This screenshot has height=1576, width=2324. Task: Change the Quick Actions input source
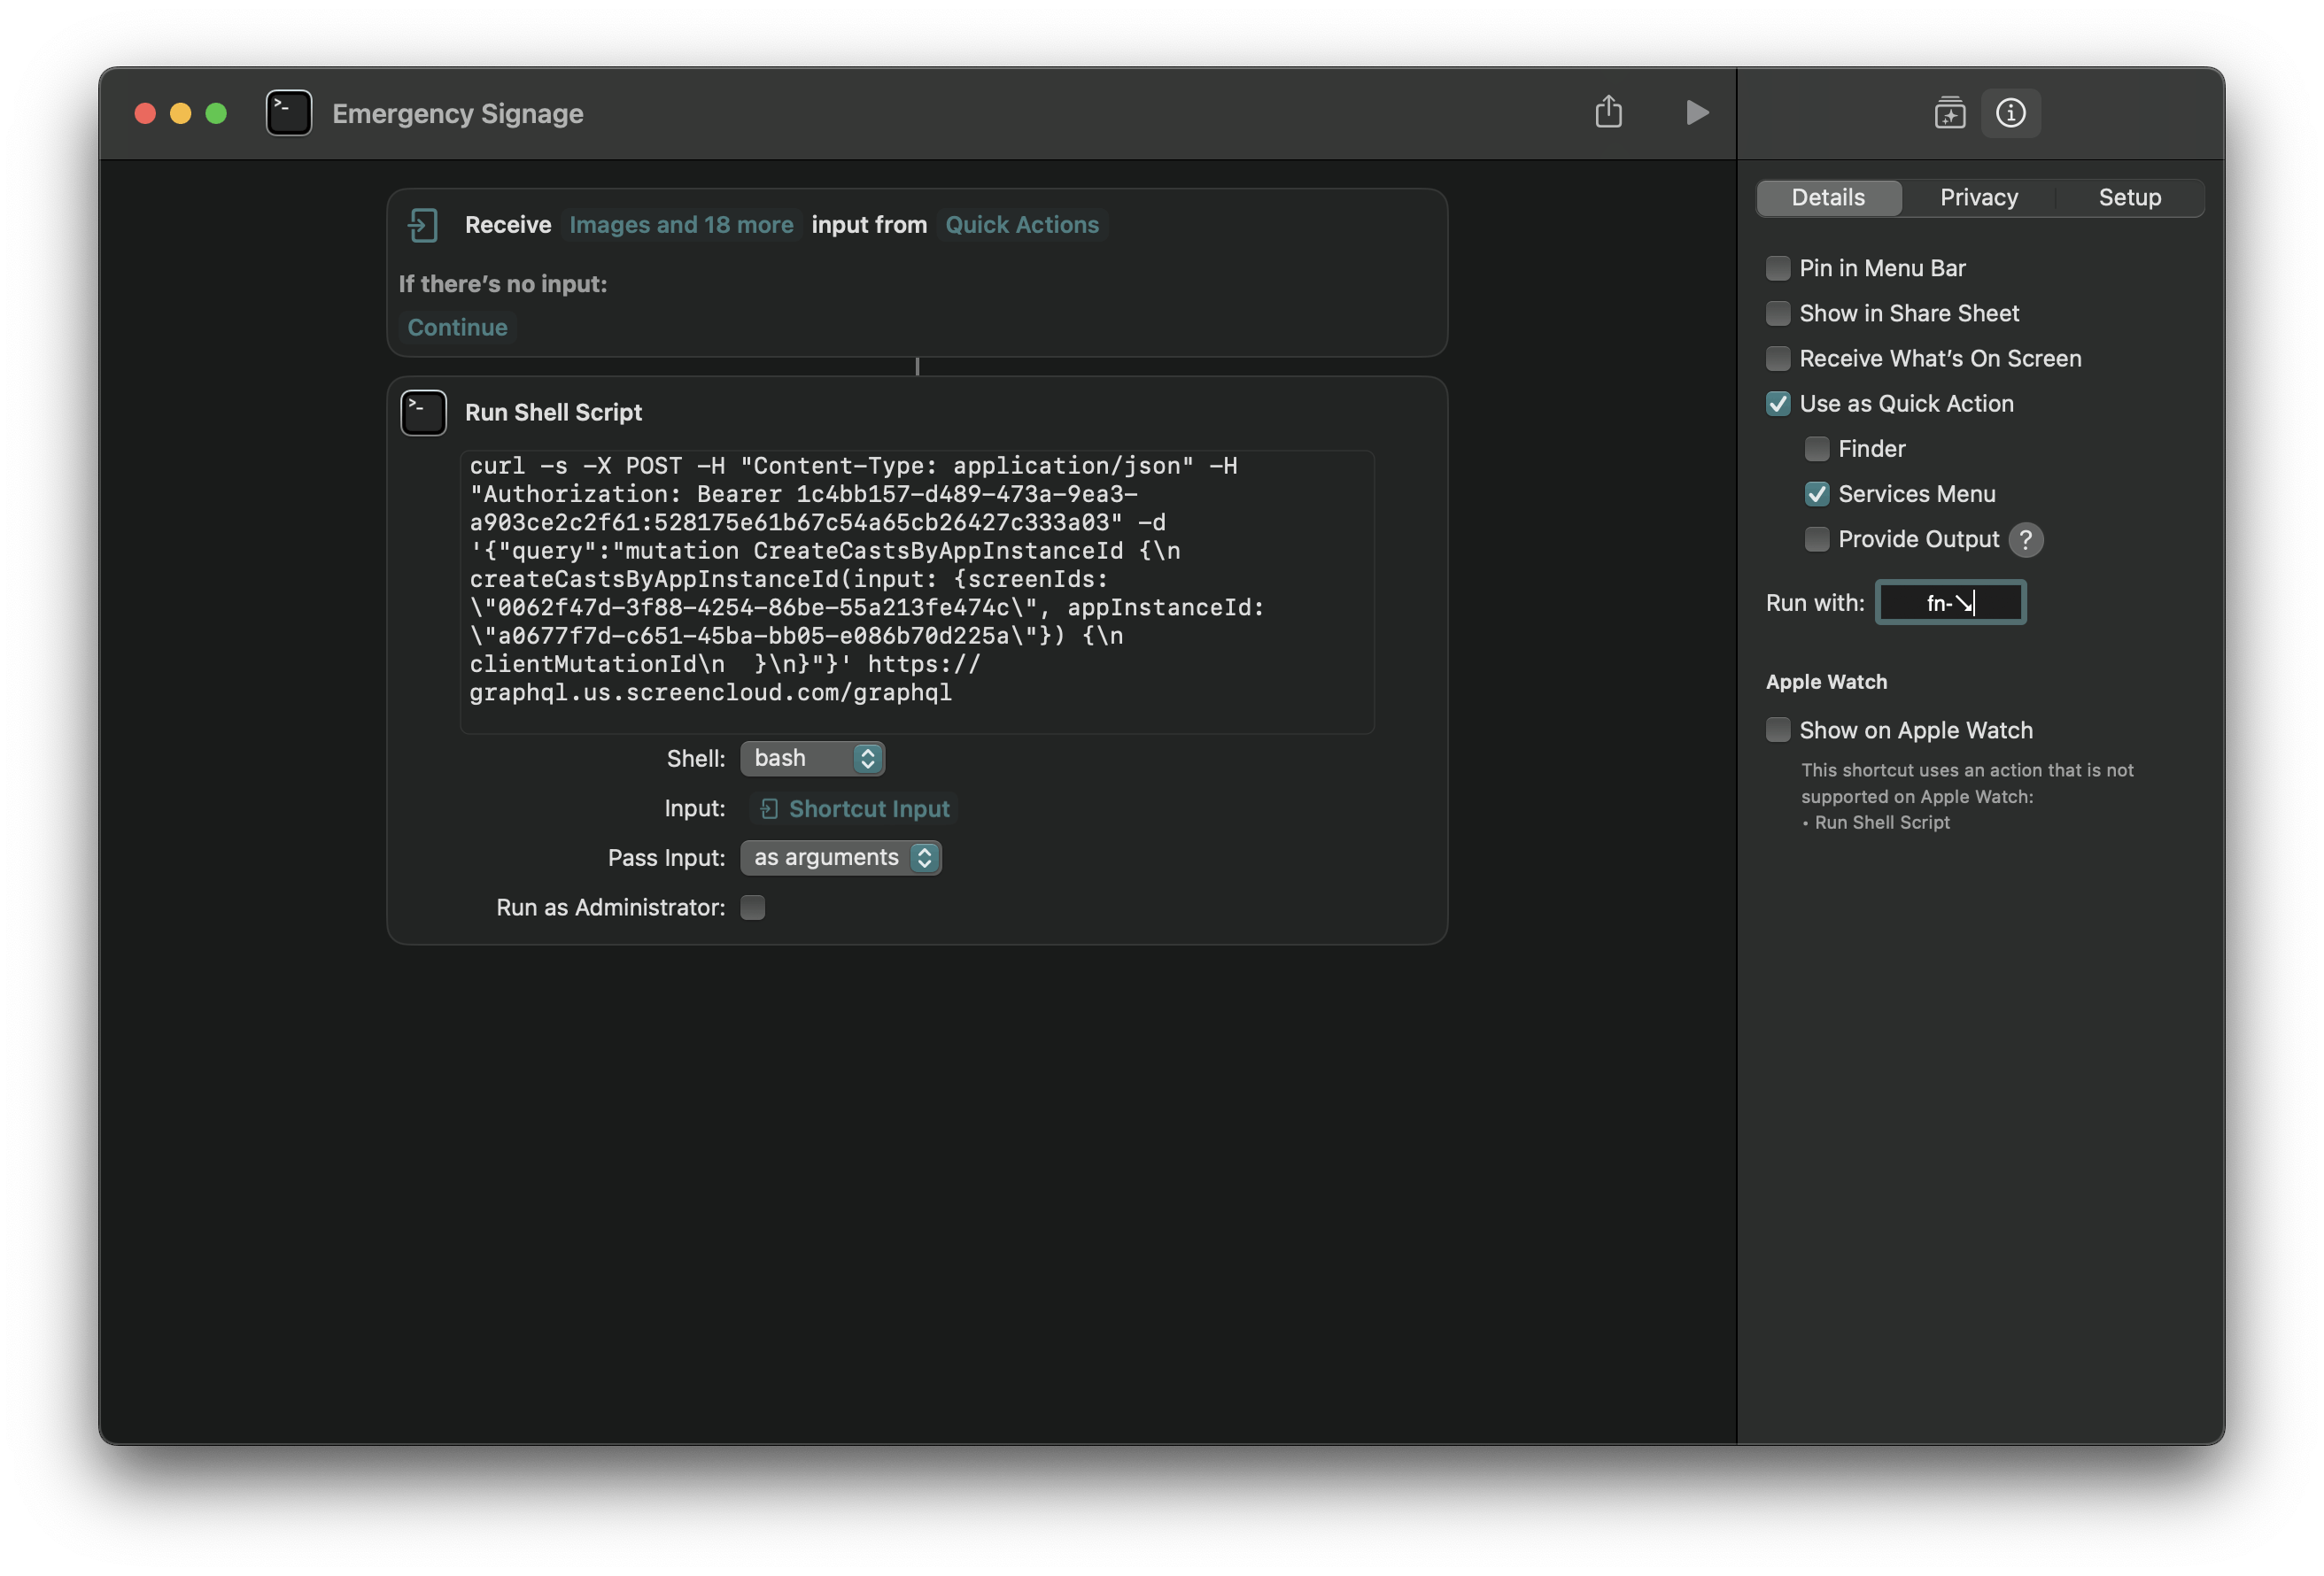pos(1021,225)
